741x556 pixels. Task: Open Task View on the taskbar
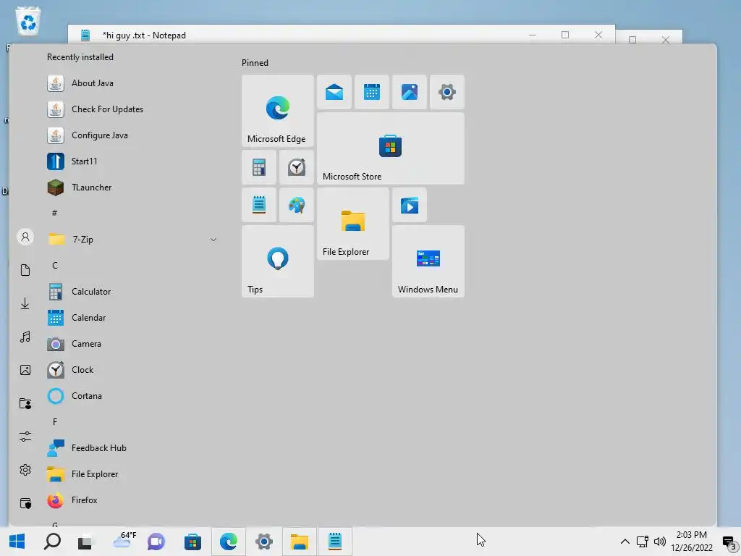[x=85, y=542]
